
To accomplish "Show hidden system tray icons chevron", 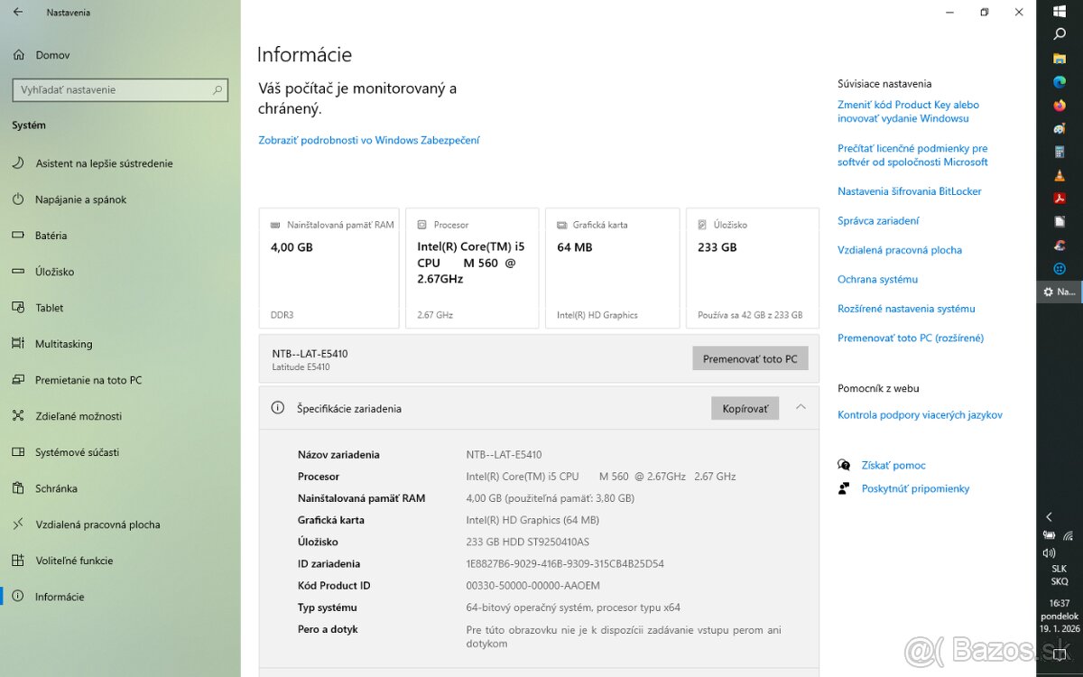I will click(x=1049, y=517).
